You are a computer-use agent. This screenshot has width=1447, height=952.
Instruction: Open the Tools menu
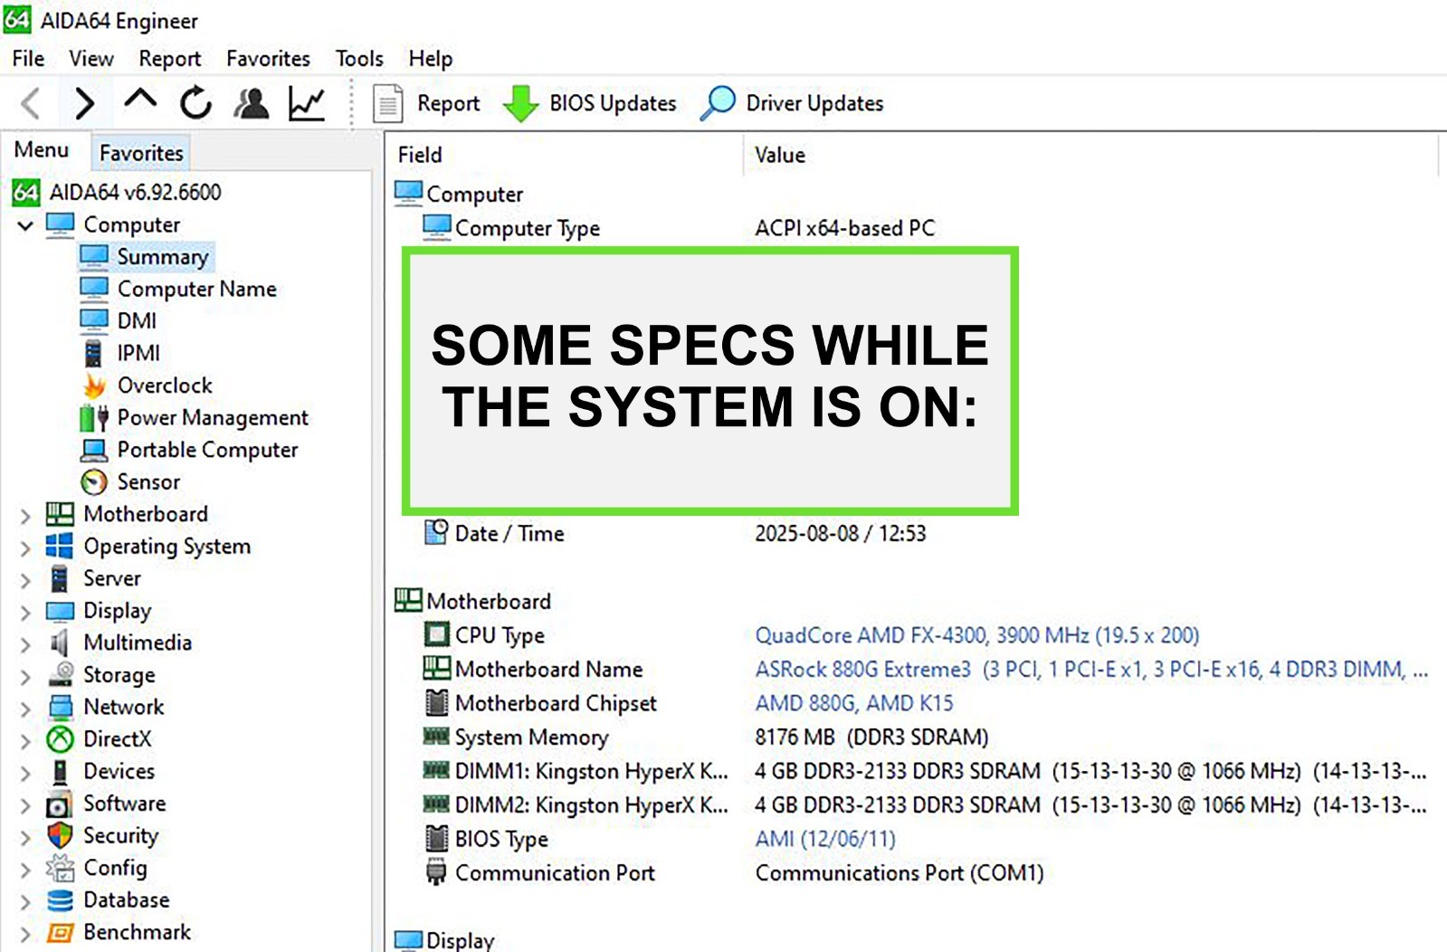pyautogui.click(x=359, y=59)
